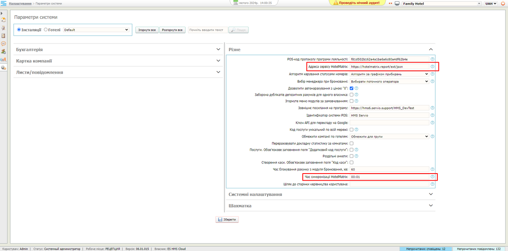Open the main hamburger menu icon
The image size is (508, 251).
click(3, 3)
